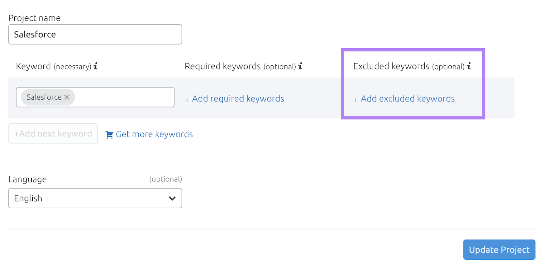Remove the Salesforce keyword tag with its X
This screenshot has height=275, width=545.
67,97
